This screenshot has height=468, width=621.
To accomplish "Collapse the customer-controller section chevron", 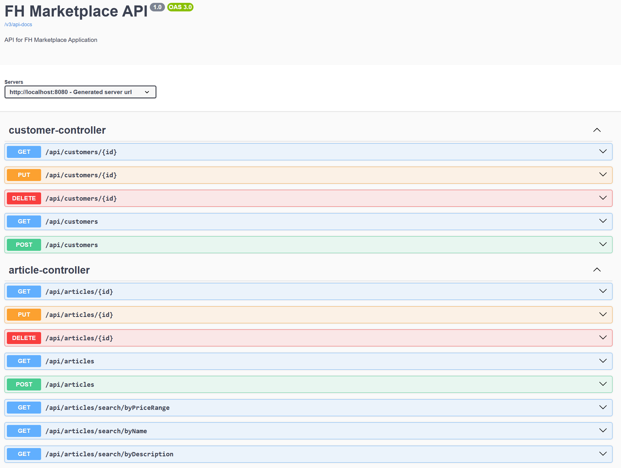I will pyautogui.click(x=597, y=130).
